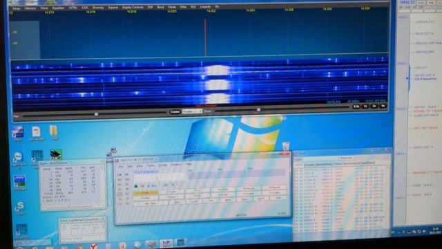Click the red VFO marker line in the spectrum
This screenshot has width=442, height=249.
pyautogui.click(x=206, y=37)
